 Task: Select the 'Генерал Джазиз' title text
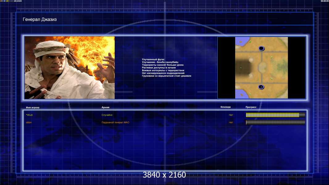tap(40, 19)
